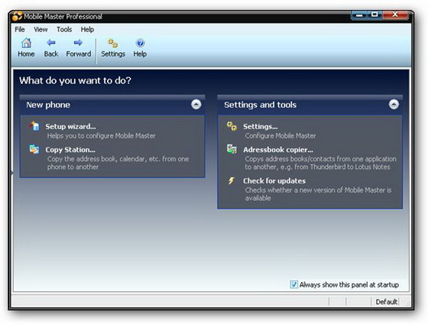Click the Adressbook copier icon
The width and height of the screenshot is (428, 324).
point(232,149)
